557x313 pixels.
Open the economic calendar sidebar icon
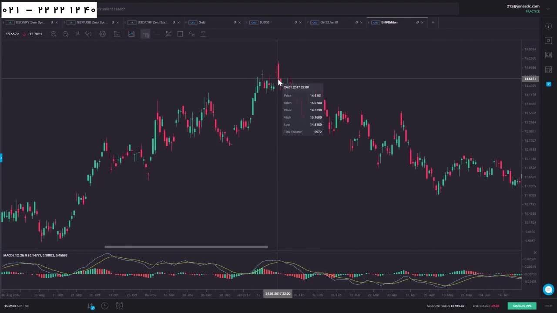tap(548, 70)
